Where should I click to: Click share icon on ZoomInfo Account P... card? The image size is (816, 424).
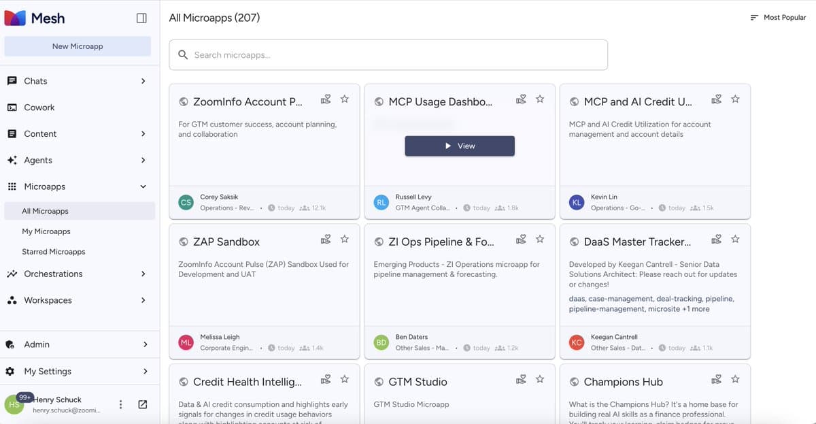coord(326,99)
